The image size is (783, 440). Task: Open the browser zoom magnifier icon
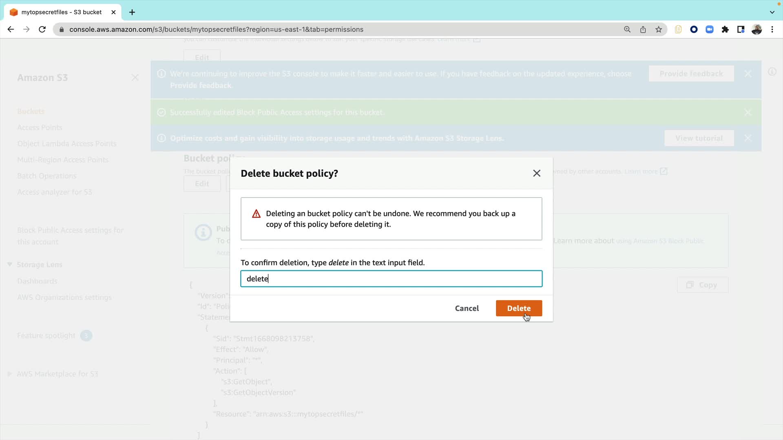click(x=627, y=29)
